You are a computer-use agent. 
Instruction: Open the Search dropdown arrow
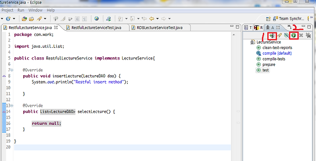point(45,19)
